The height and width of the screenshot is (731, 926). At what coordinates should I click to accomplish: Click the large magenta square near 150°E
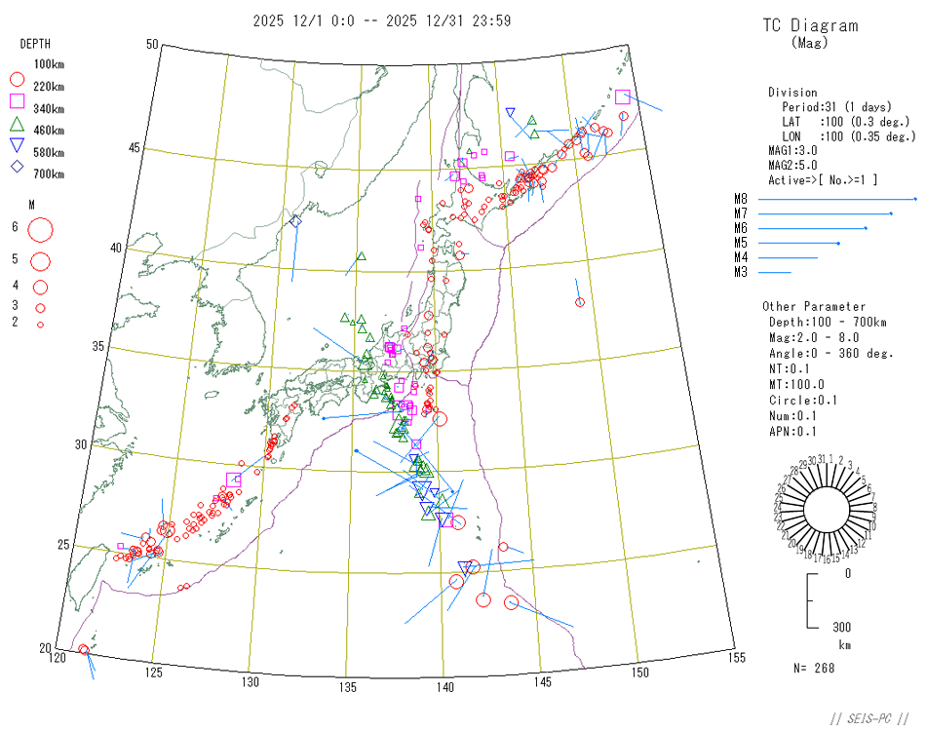pyautogui.click(x=623, y=96)
